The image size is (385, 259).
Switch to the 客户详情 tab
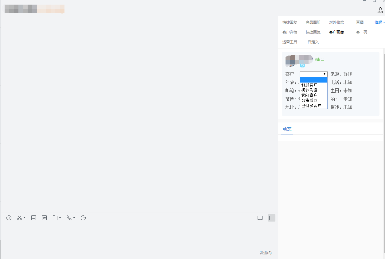coord(290,32)
